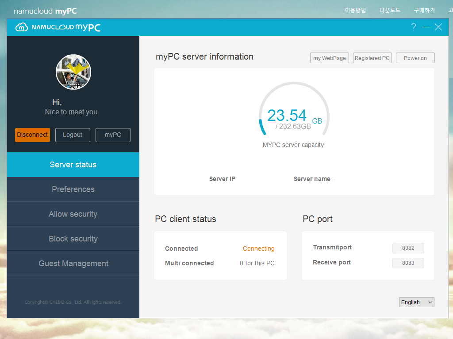Viewport: 453px width, 339px height.
Task: Open the Preferences menu item
Action: (x=73, y=189)
